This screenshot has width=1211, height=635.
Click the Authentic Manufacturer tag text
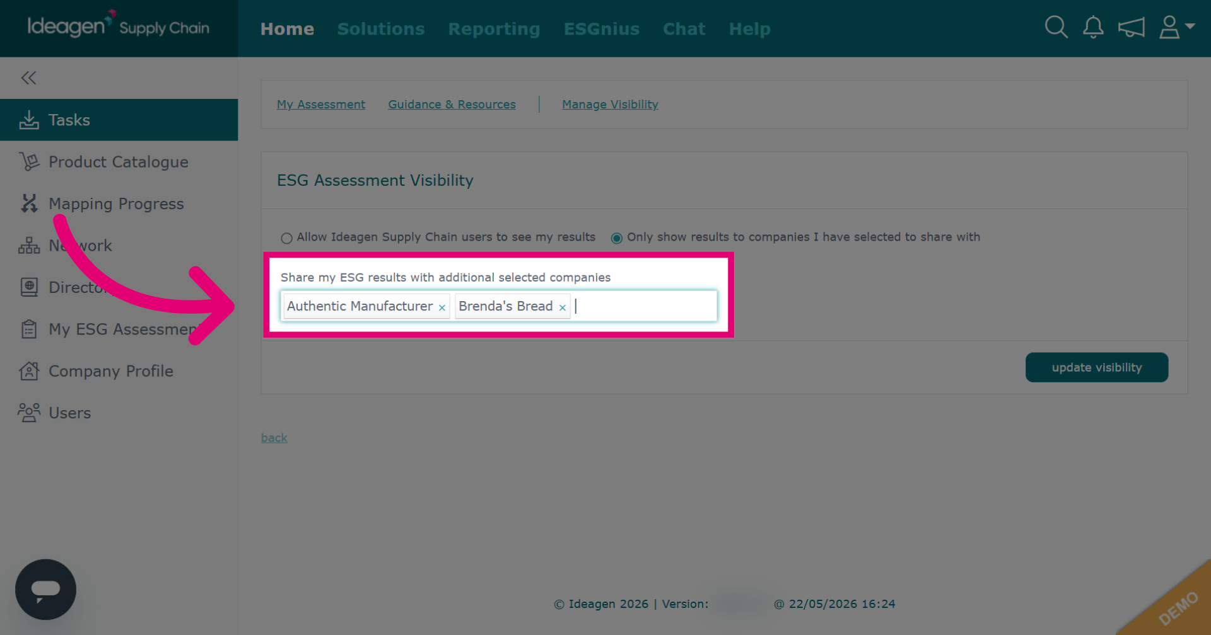click(x=360, y=306)
